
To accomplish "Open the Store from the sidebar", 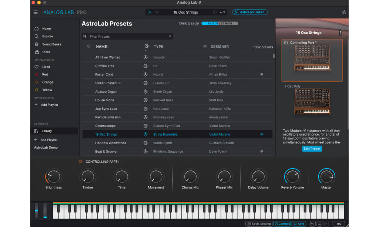I will (37, 52).
